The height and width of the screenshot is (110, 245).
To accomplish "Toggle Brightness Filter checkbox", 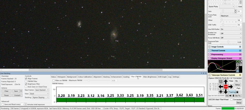I will tap(26, 84).
